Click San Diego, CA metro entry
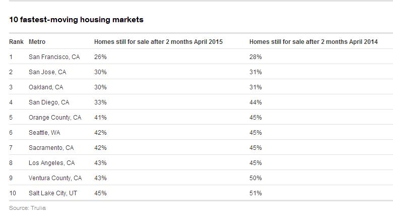 tap(49, 102)
